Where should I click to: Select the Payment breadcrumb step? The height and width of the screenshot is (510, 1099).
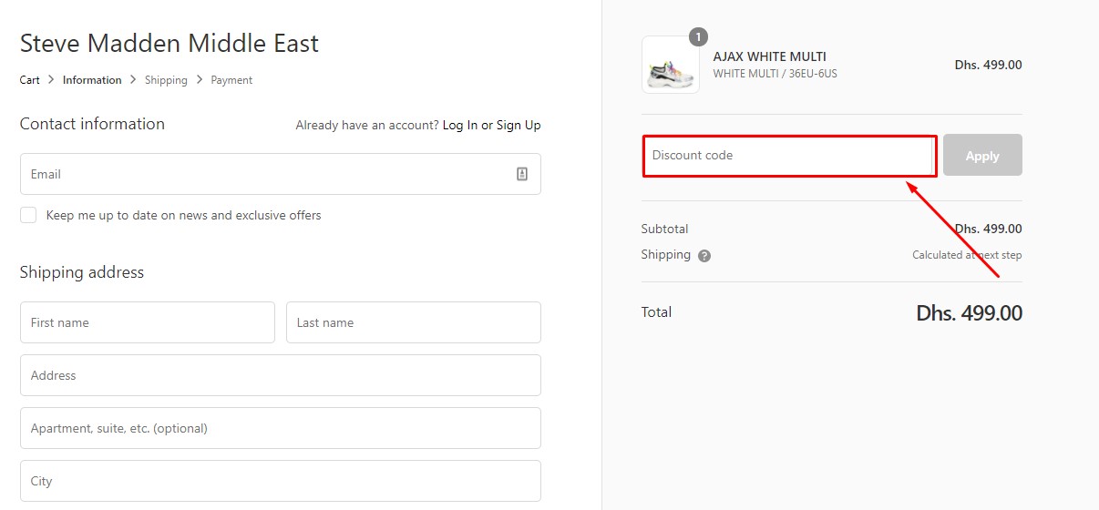(x=231, y=80)
